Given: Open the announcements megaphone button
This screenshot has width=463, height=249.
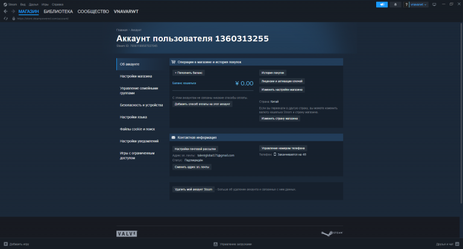Looking at the screenshot, I should [382, 4].
